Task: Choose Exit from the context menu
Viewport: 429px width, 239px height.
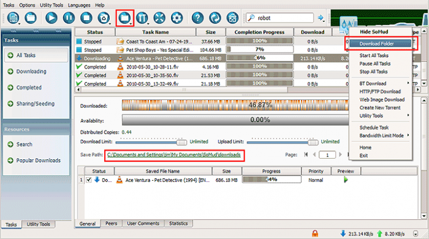Action: pos(363,155)
